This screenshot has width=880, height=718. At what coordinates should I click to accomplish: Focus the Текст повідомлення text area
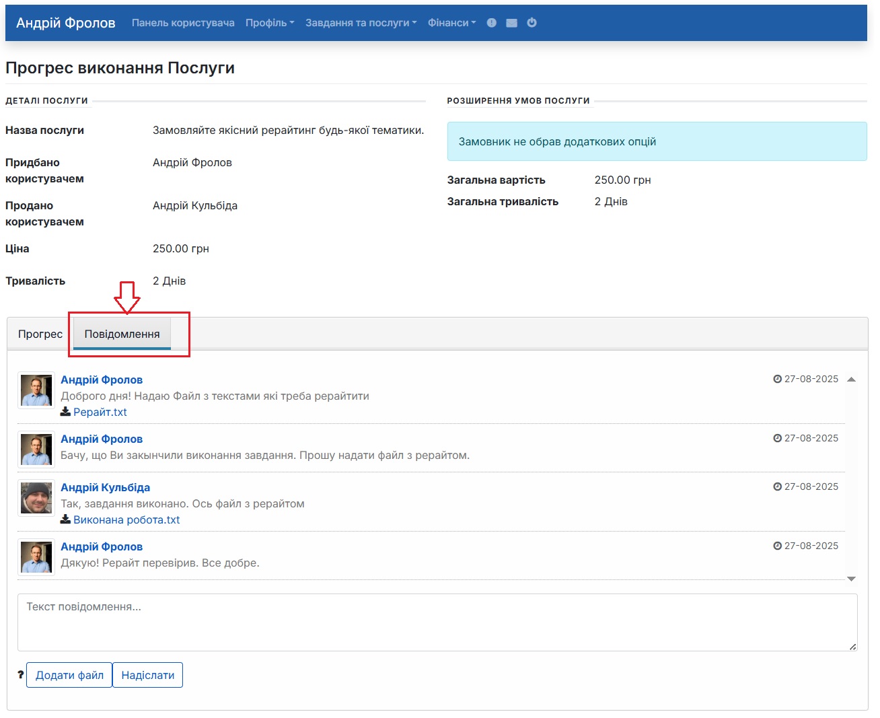(437, 622)
